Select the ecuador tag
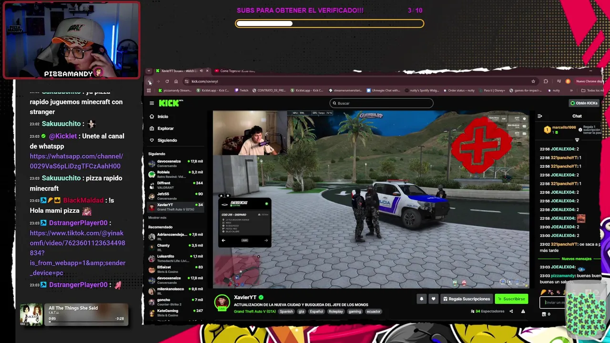This screenshot has height=343, width=610. point(374,312)
